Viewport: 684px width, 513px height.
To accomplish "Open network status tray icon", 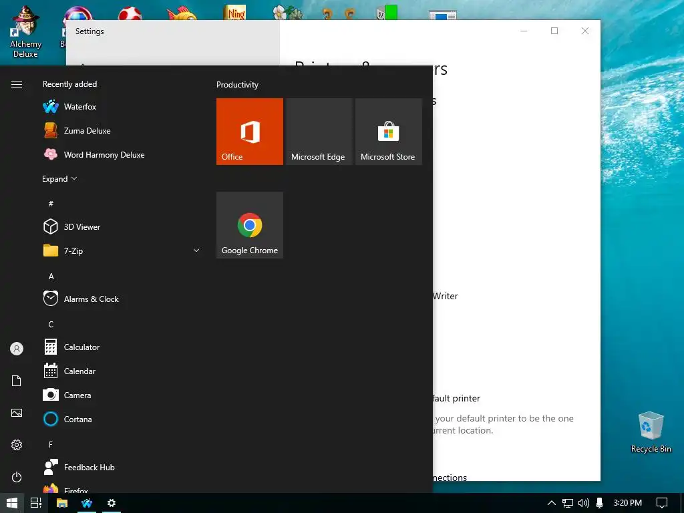I will 568,503.
